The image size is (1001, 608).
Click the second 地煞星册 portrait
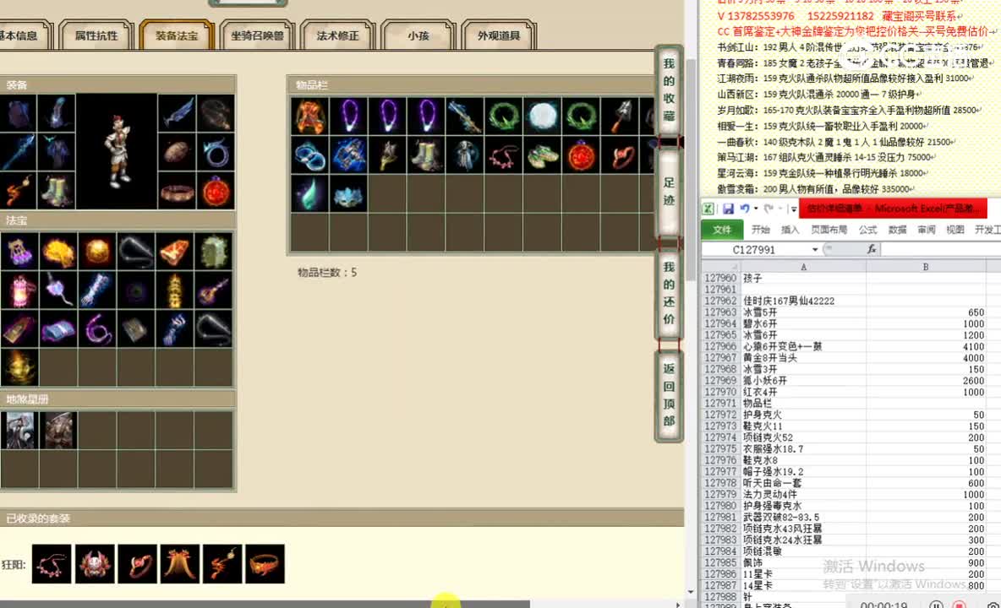[x=58, y=430]
